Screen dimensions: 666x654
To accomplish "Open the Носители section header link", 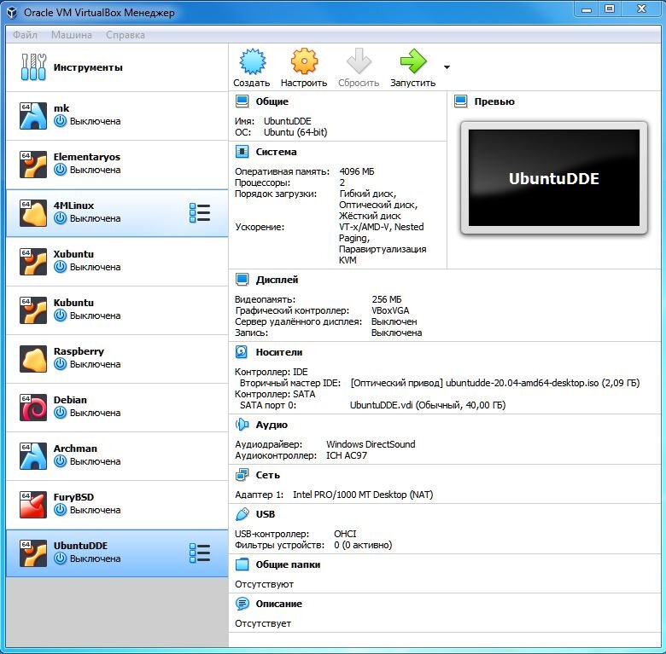I will tap(279, 352).
